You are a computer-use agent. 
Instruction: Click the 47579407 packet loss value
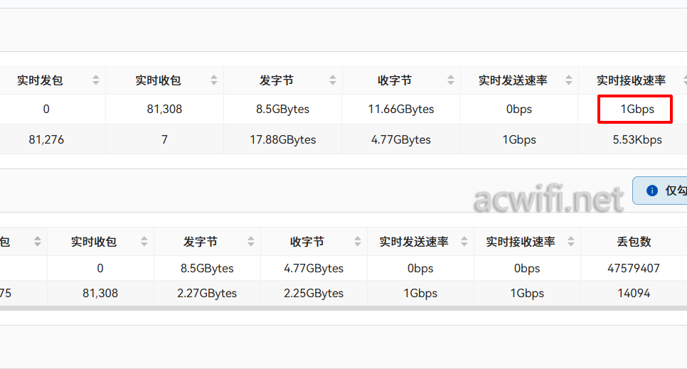click(x=634, y=268)
